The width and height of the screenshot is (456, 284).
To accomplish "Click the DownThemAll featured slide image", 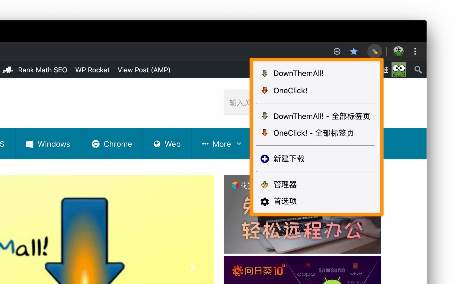I will (107, 230).
